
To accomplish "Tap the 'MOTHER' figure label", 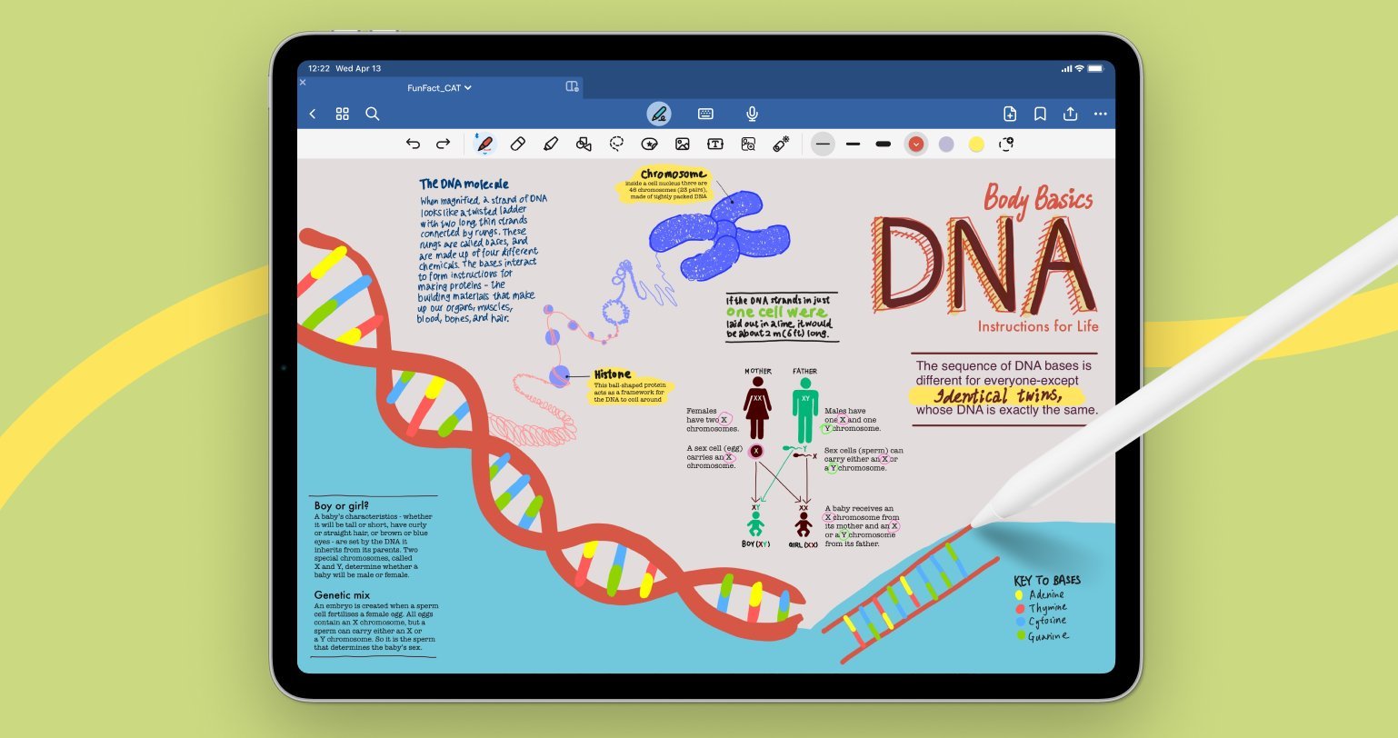I will click(x=758, y=371).
